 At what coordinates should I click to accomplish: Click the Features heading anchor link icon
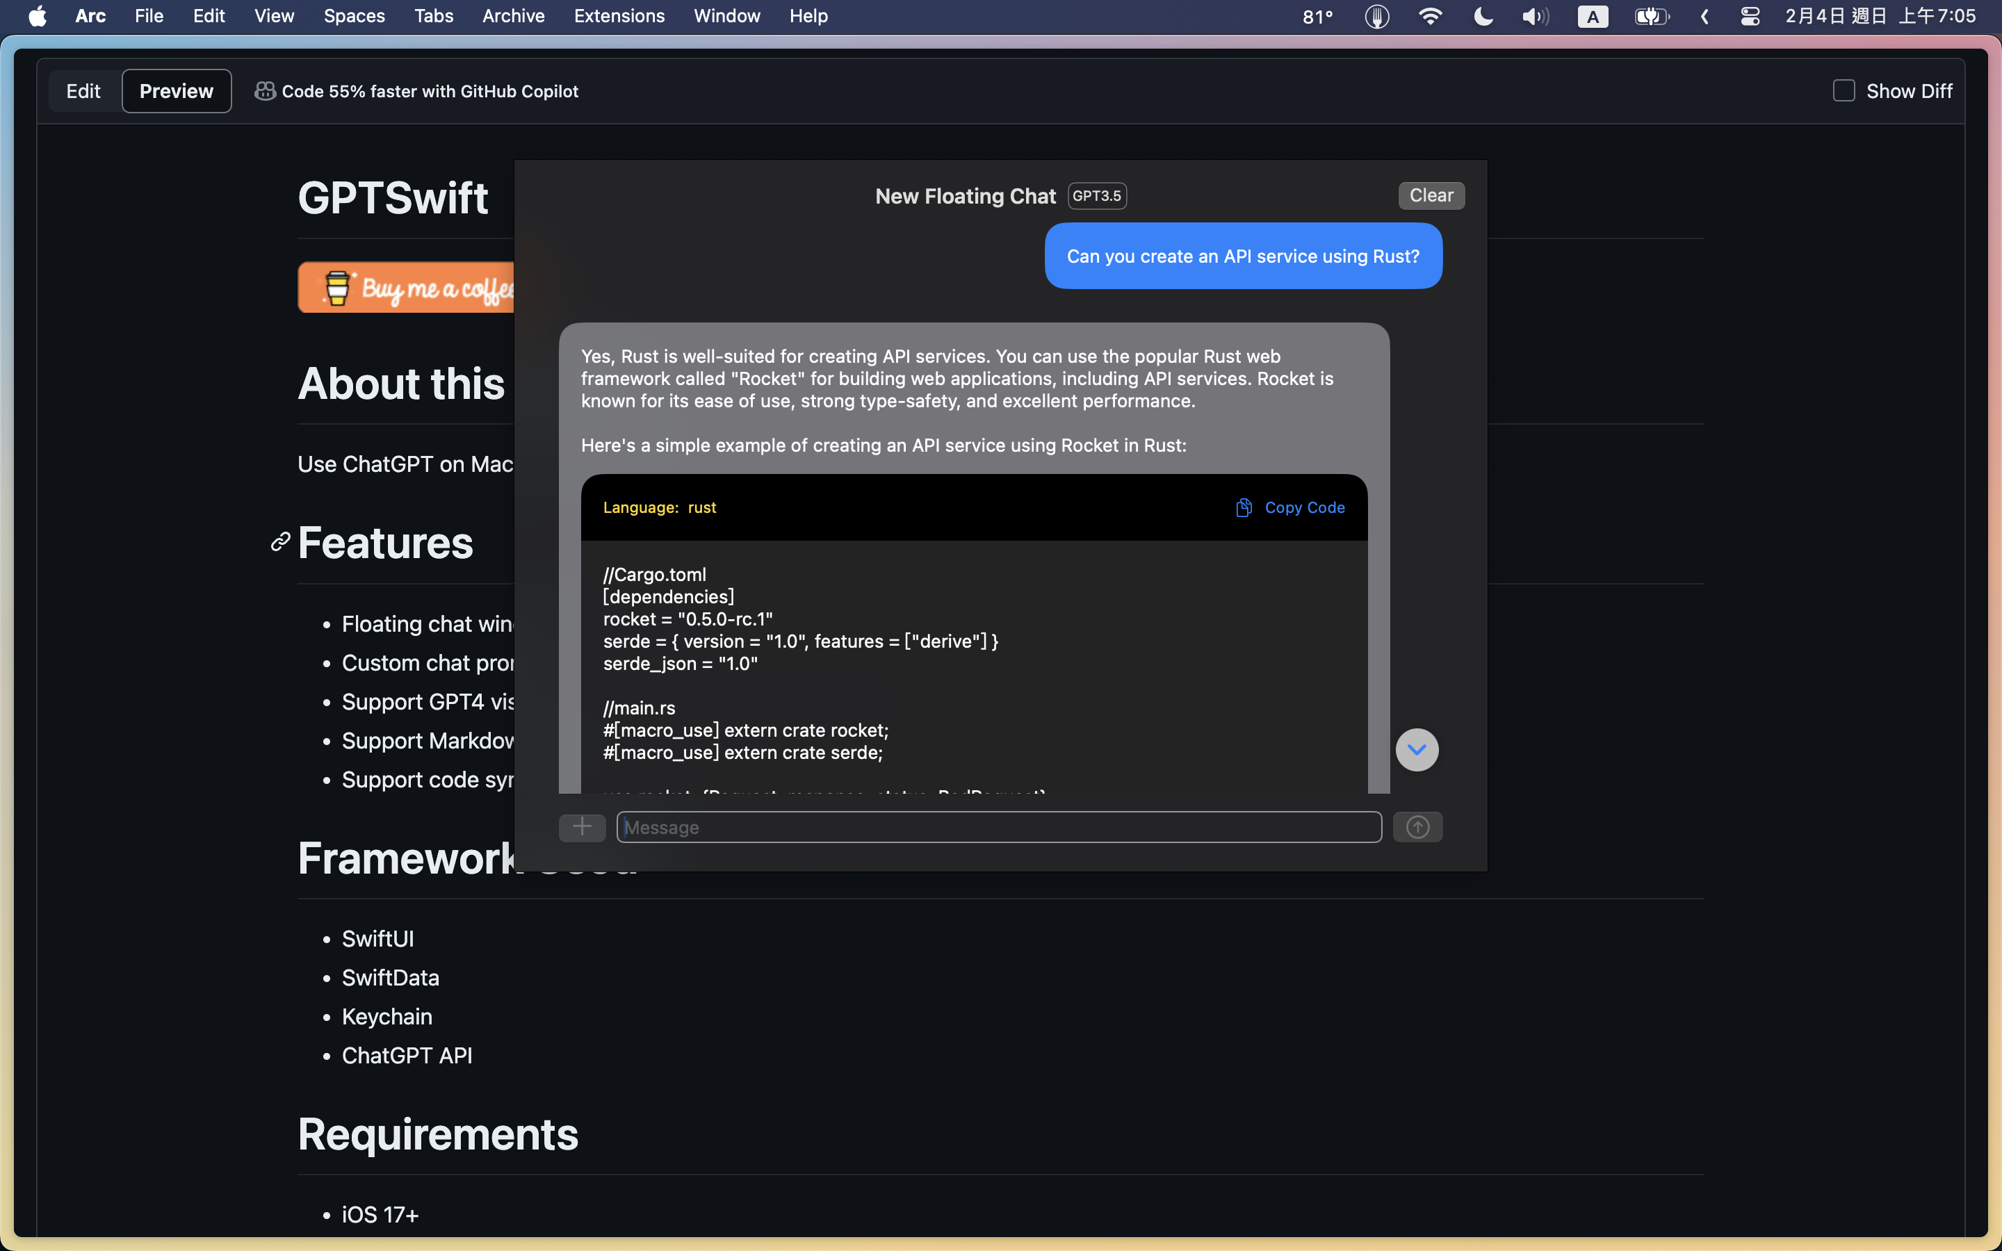(x=280, y=542)
